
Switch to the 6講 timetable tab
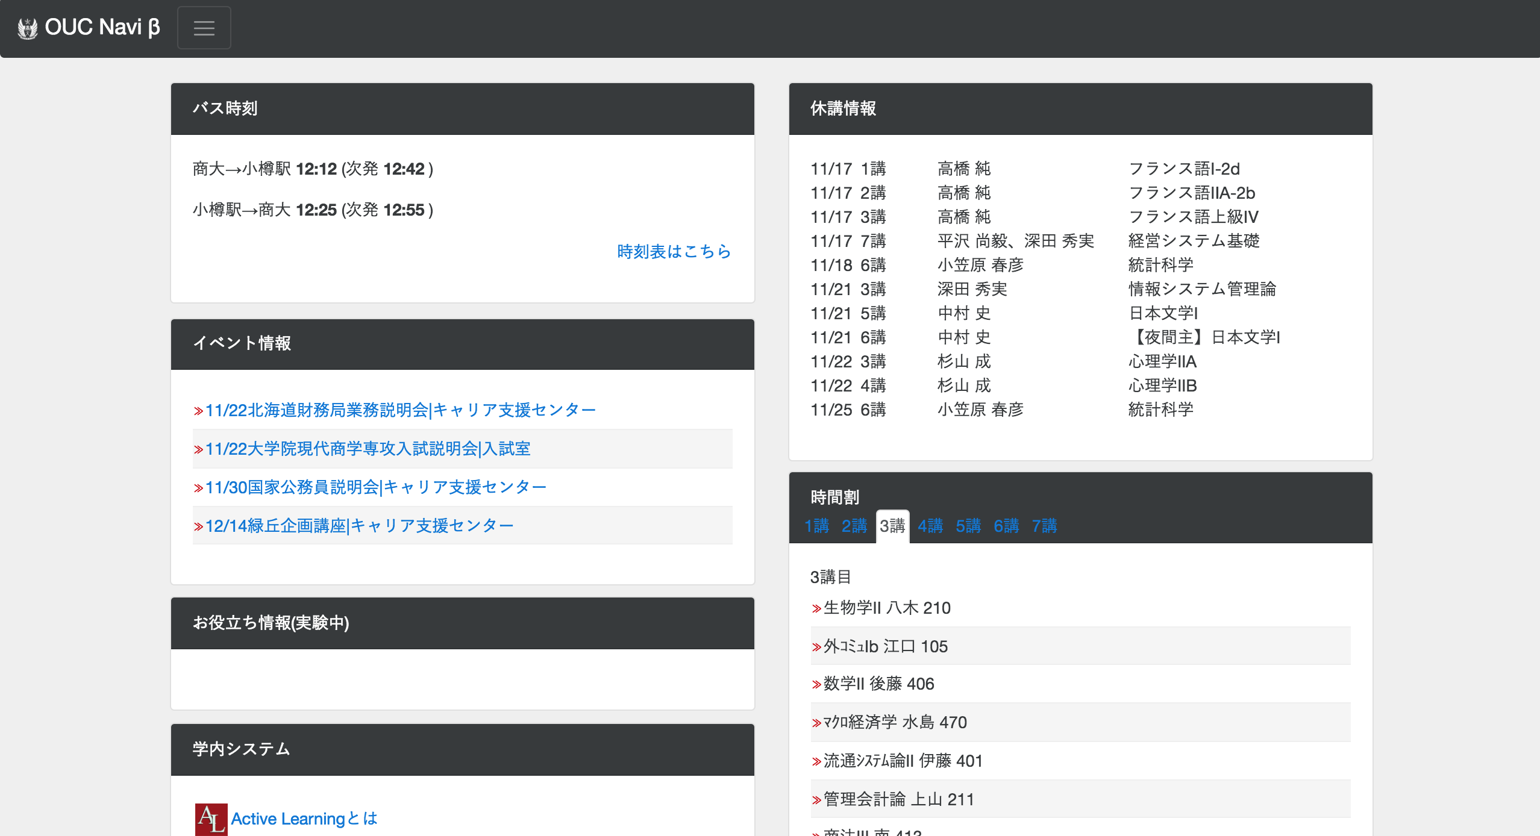(x=1006, y=526)
